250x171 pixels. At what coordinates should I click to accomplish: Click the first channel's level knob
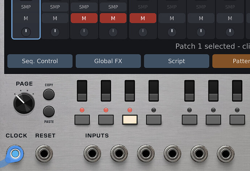(26, 32)
